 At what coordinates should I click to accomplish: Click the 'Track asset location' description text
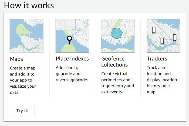pyautogui.click(x=162, y=80)
